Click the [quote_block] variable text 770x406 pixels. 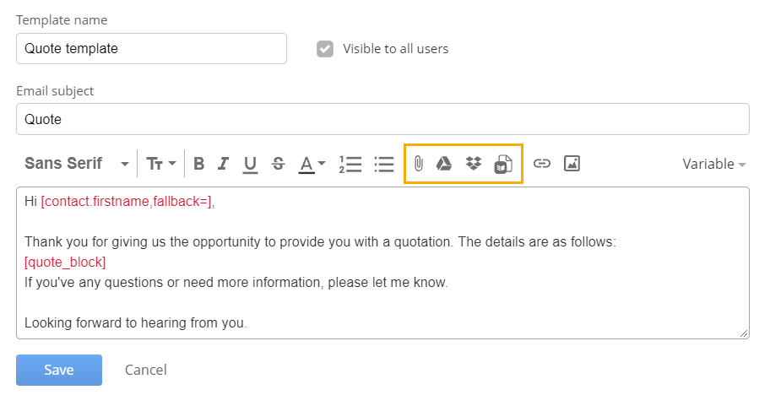[65, 263]
